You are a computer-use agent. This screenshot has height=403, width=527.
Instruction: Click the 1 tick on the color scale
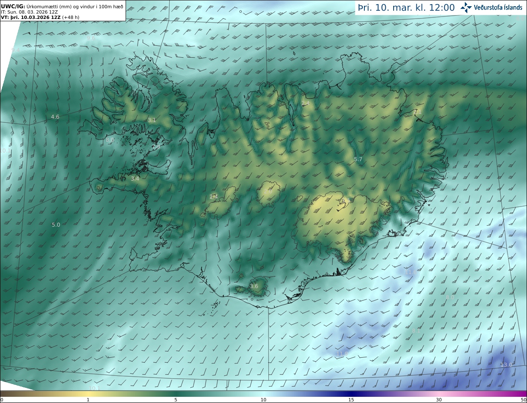point(88,400)
